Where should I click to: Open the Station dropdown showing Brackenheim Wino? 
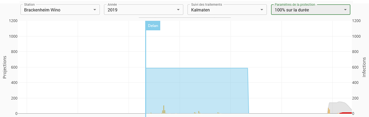click(60, 10)
